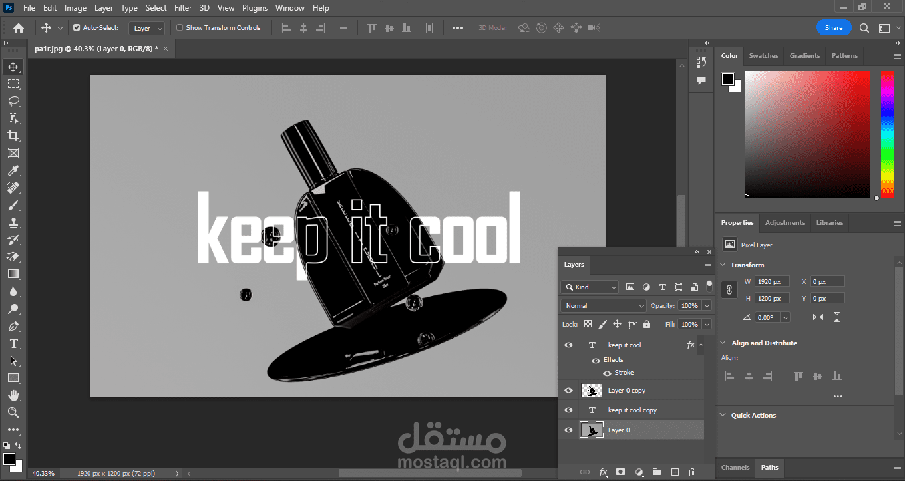Toggle visibility of Layer 0

click(x=568, y=430)
